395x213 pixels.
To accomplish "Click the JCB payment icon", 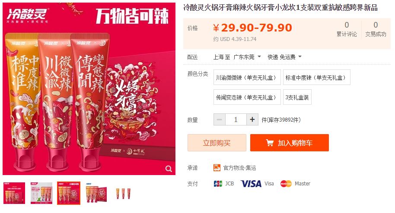I will click(218, 184).
